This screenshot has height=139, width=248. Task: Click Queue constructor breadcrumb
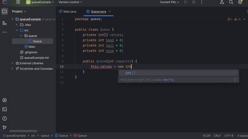coord(80,136)
